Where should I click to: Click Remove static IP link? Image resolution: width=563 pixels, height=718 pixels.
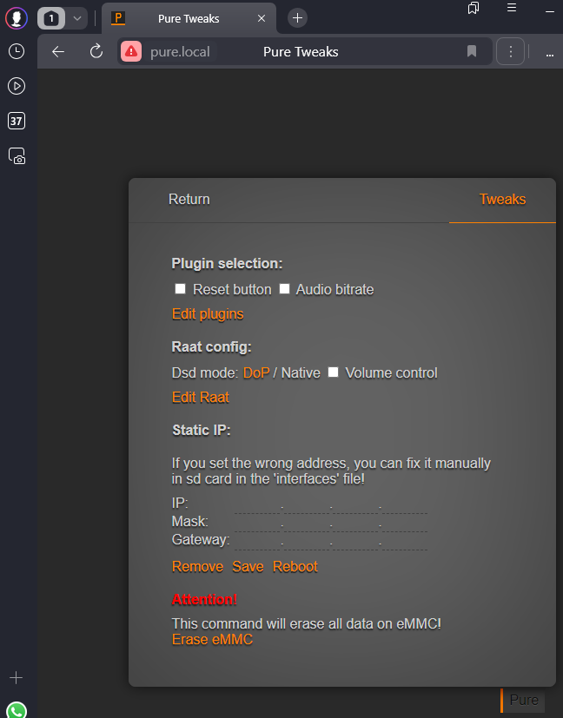(197, 567)
